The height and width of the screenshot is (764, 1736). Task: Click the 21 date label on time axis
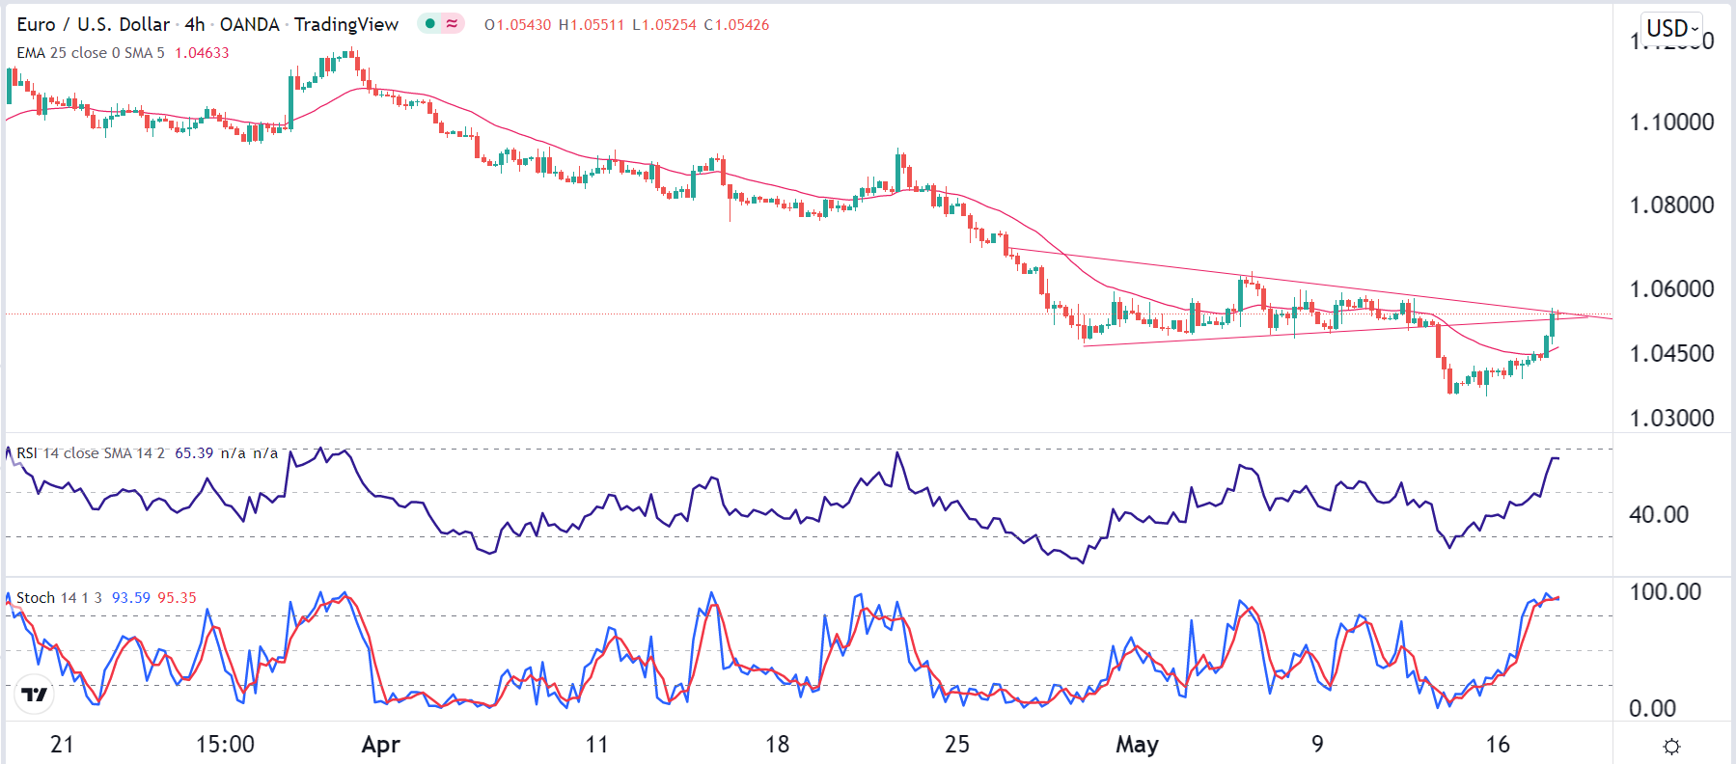pyautogui.click(x=62, y=745)
